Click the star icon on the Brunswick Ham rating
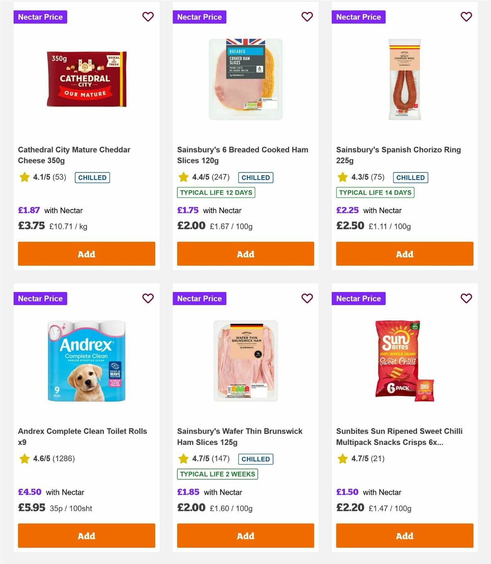491x564 pixels. click(183, 459)
